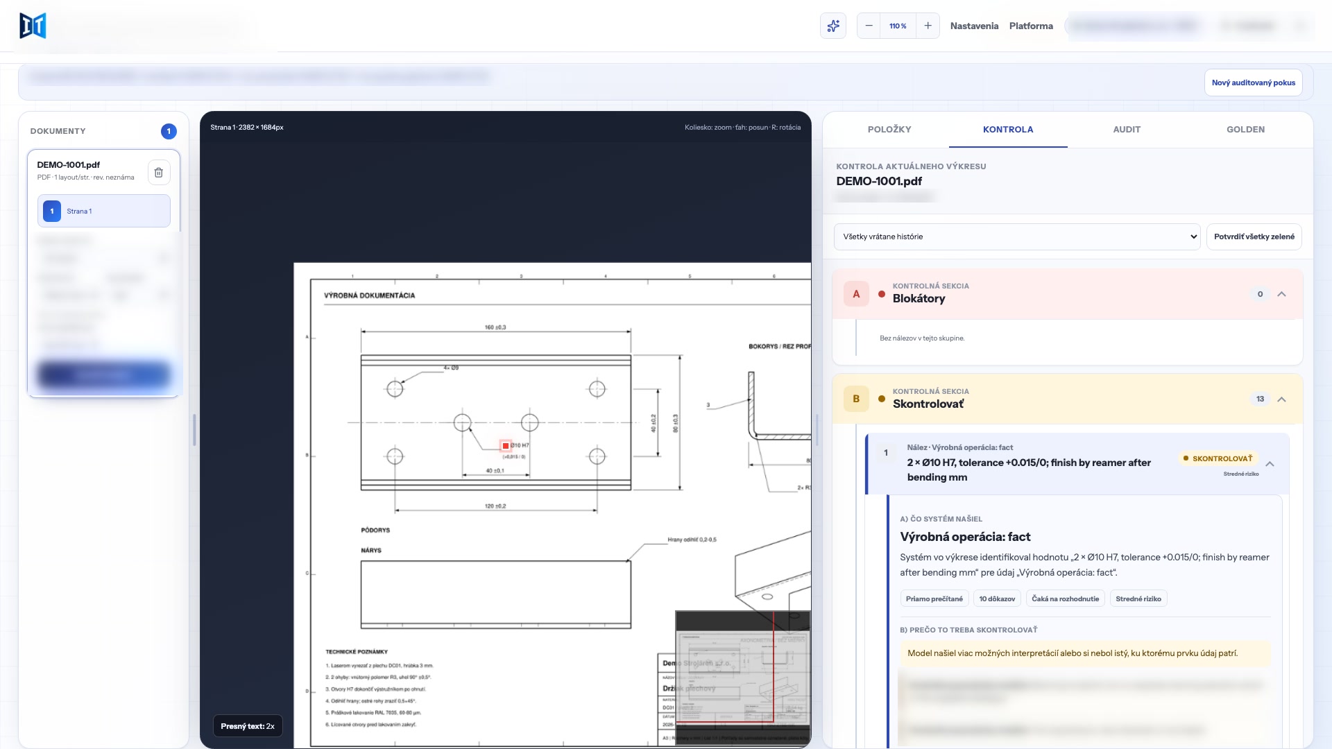Click the app logo in the top-left corner
1332x749 pixels.
(x=33, y=26)
